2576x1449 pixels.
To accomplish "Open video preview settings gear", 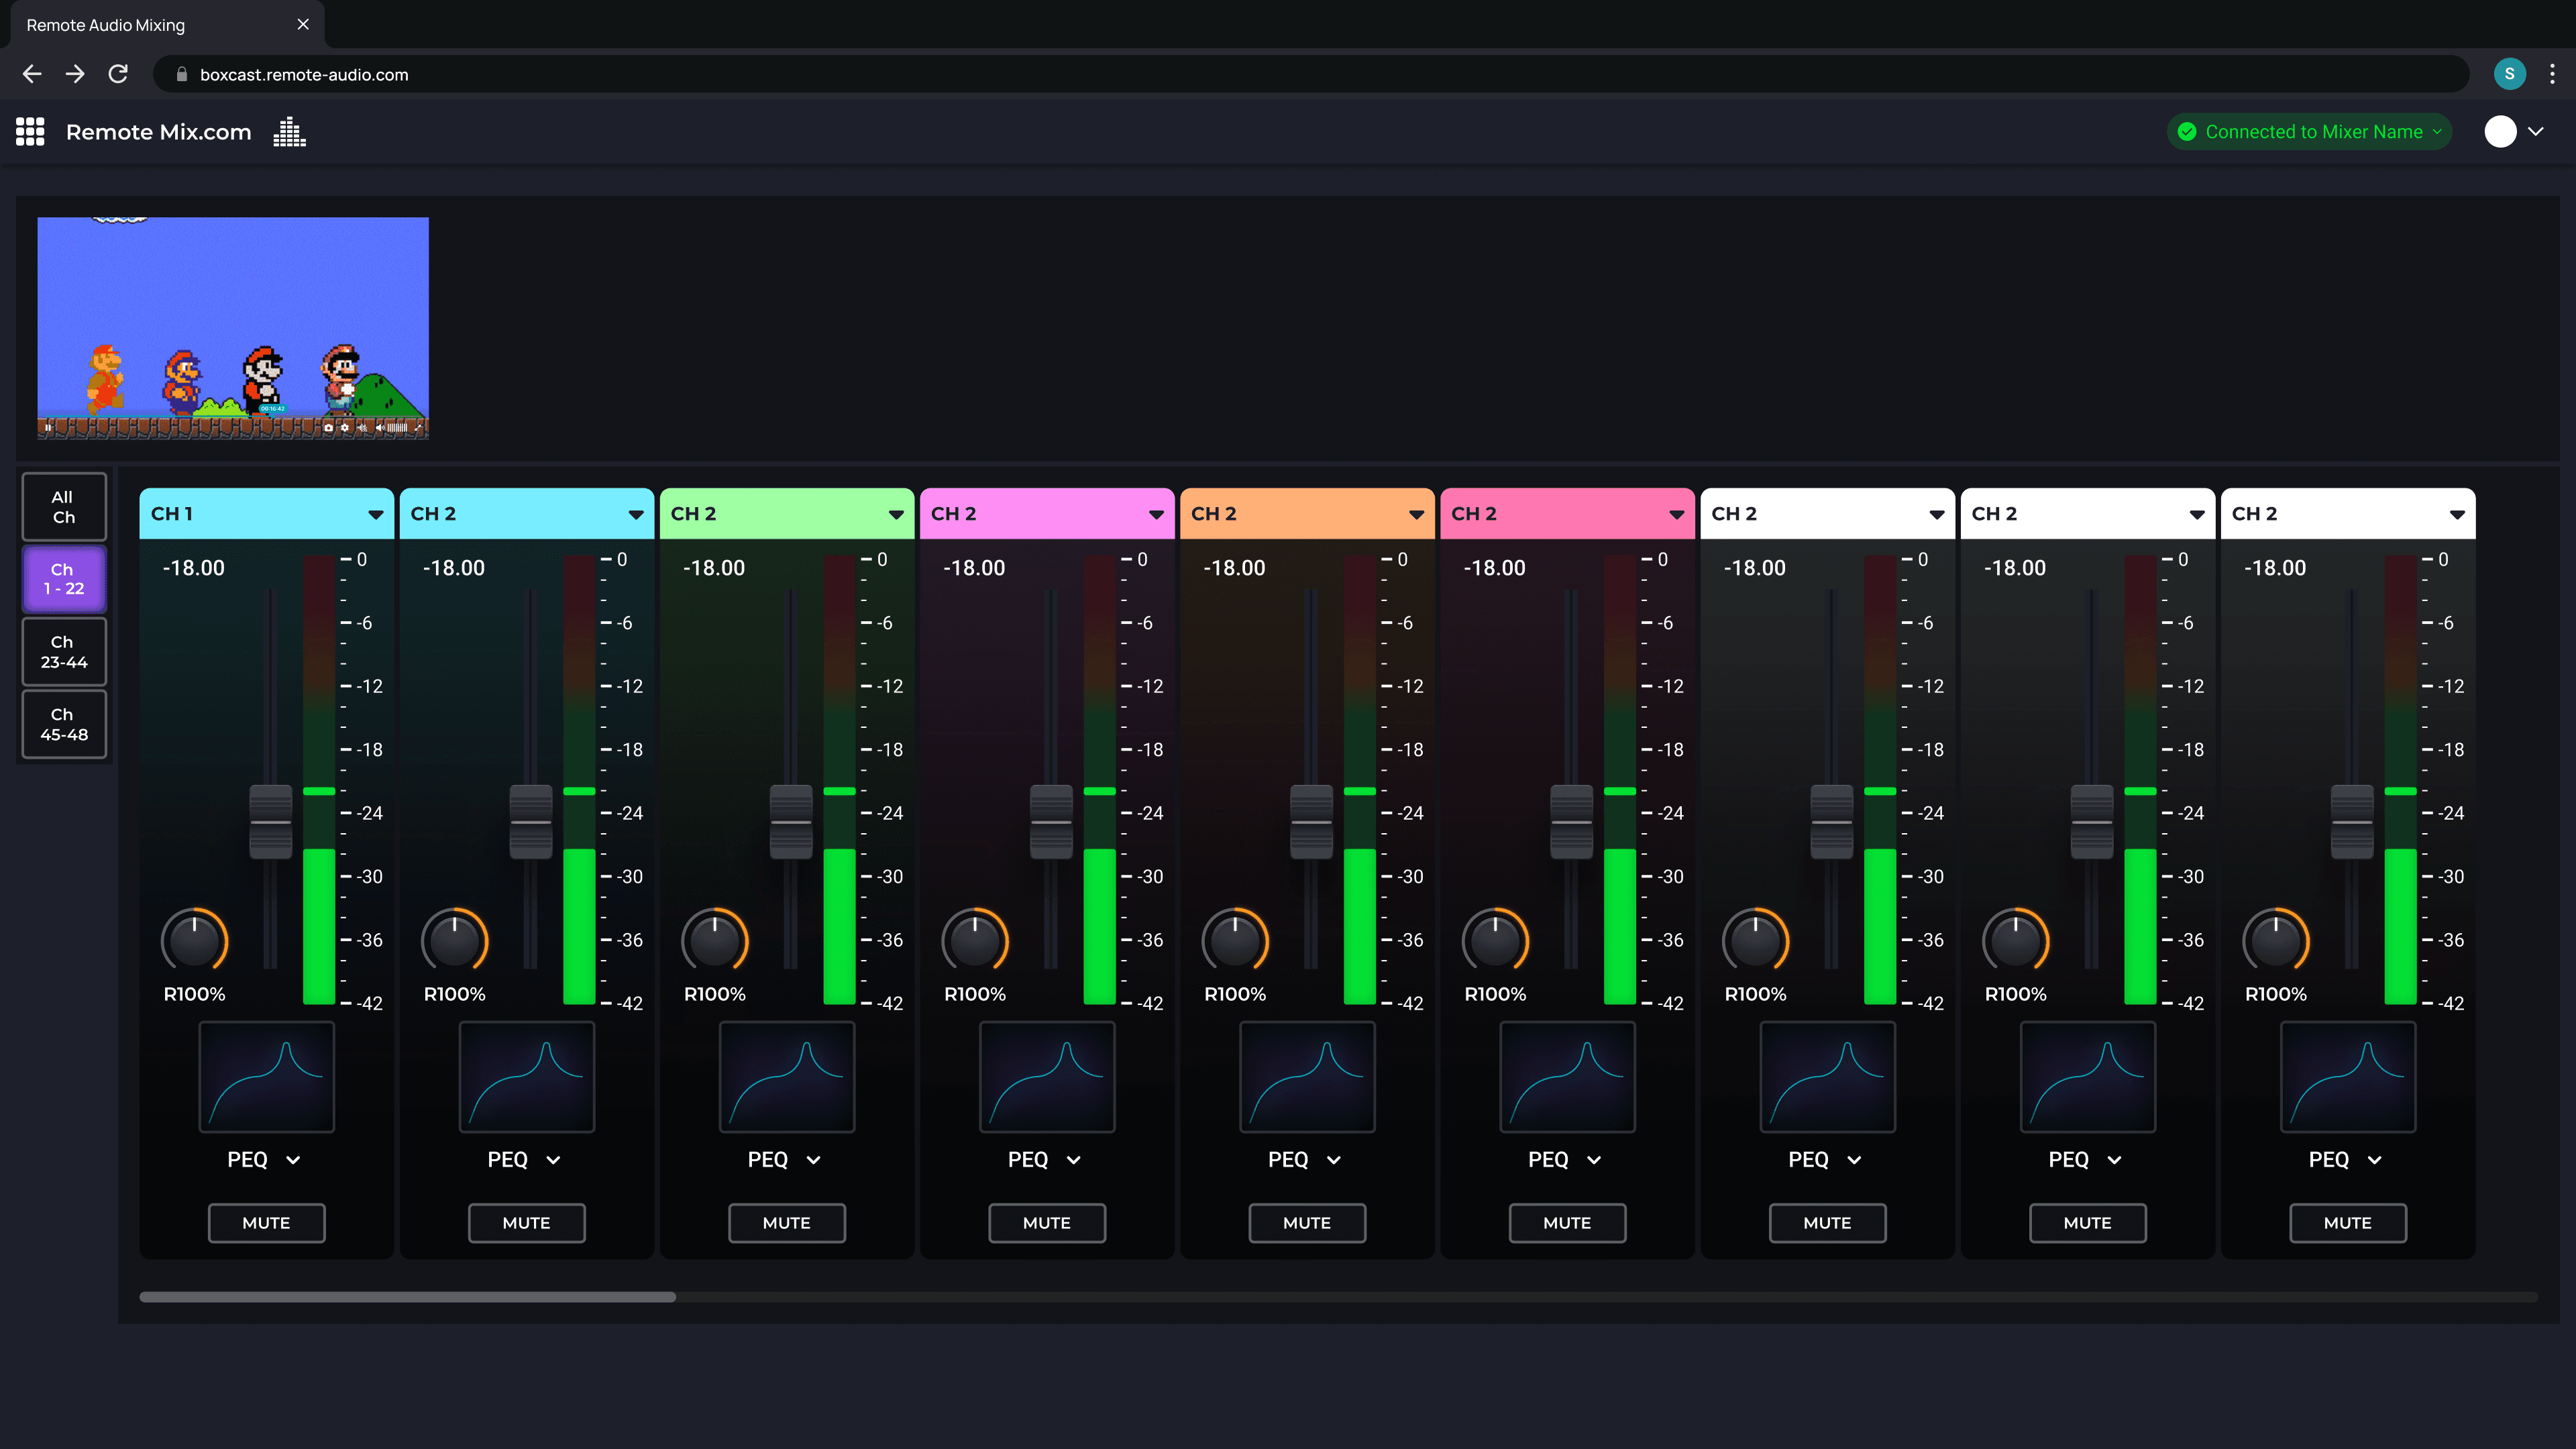I will 345,428.
